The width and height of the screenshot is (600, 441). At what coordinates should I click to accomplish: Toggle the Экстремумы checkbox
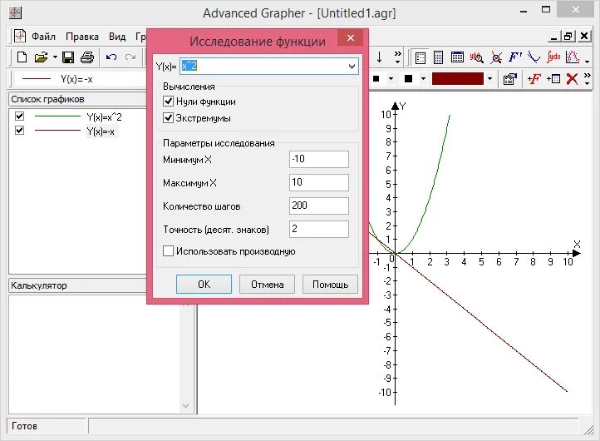tap(168, 117)
